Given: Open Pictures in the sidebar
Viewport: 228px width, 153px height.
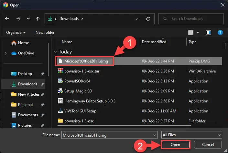Looking at the screenshot, I should pos(21,125).
